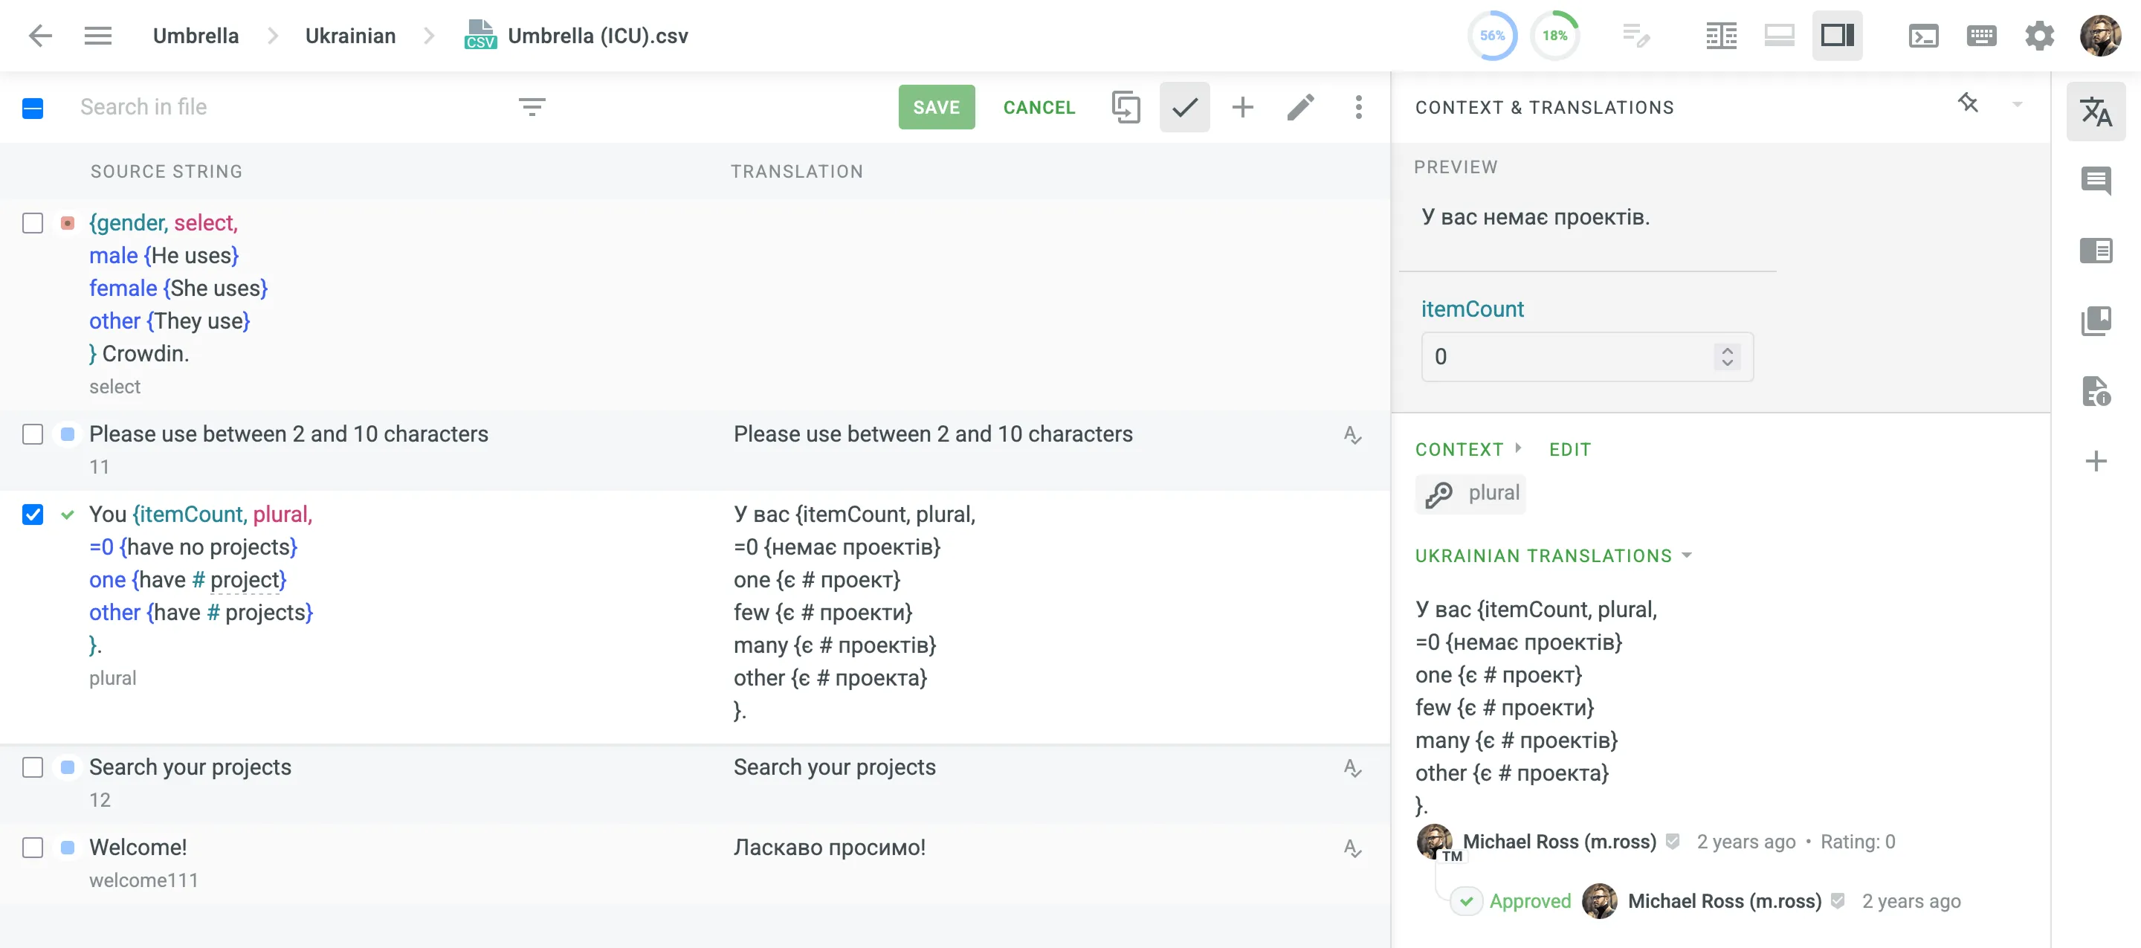Click the SAVE button in toolbar

click(938, 105)
